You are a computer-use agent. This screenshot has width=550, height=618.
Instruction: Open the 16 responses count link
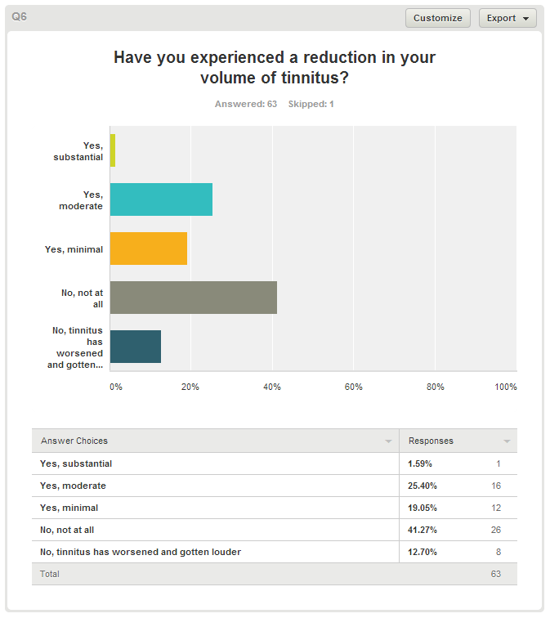pyautogui.click(x=495, y=486)
